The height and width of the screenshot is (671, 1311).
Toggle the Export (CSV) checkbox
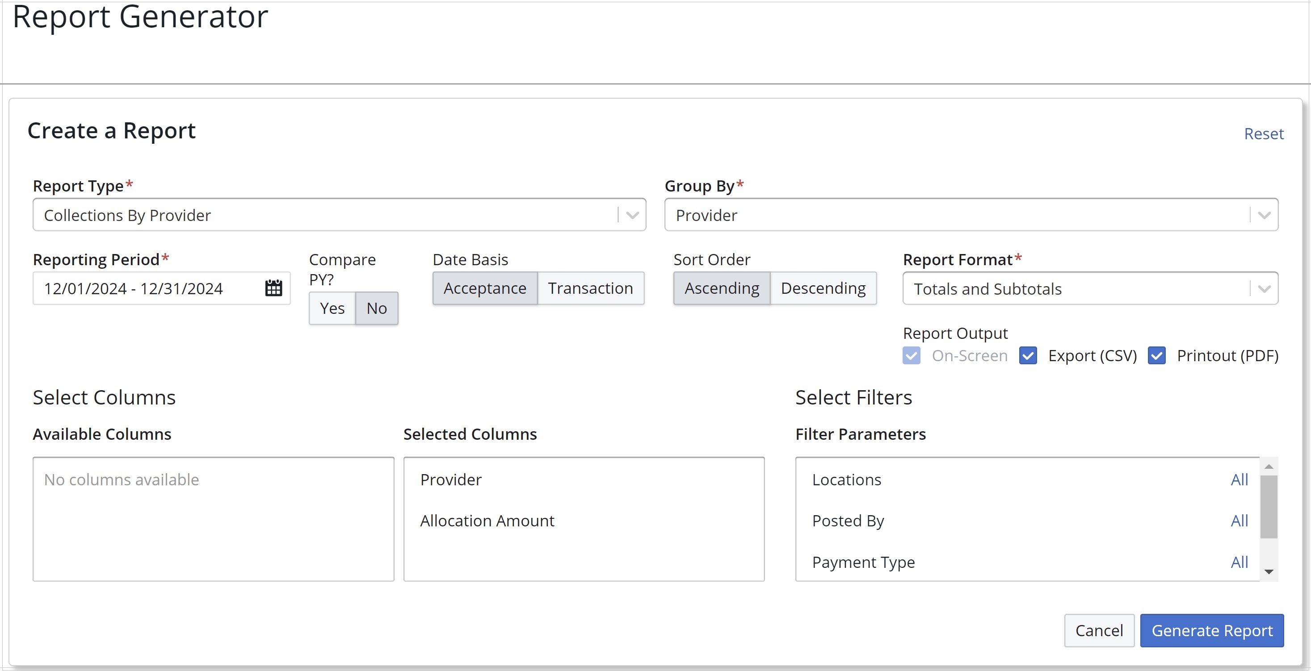[1028, 356]
